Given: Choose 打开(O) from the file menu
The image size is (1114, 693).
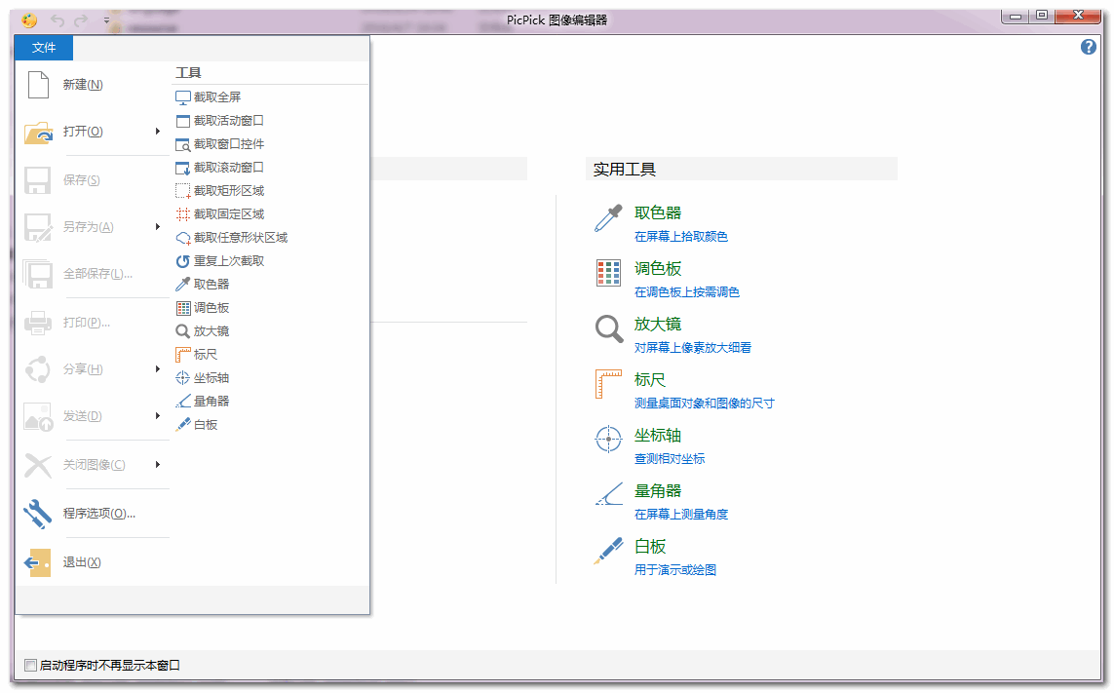Looking at the screenshot, I should 93,132.
